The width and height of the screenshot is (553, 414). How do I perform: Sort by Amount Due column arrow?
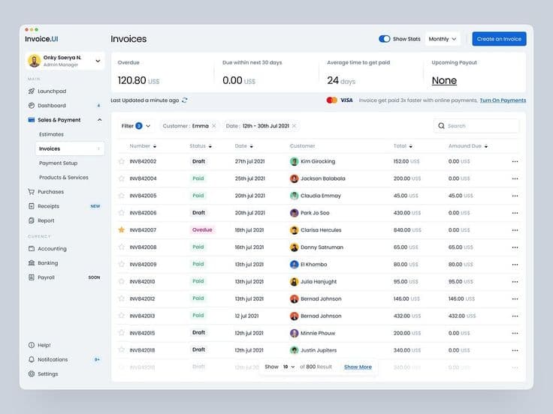click(486, 146)
